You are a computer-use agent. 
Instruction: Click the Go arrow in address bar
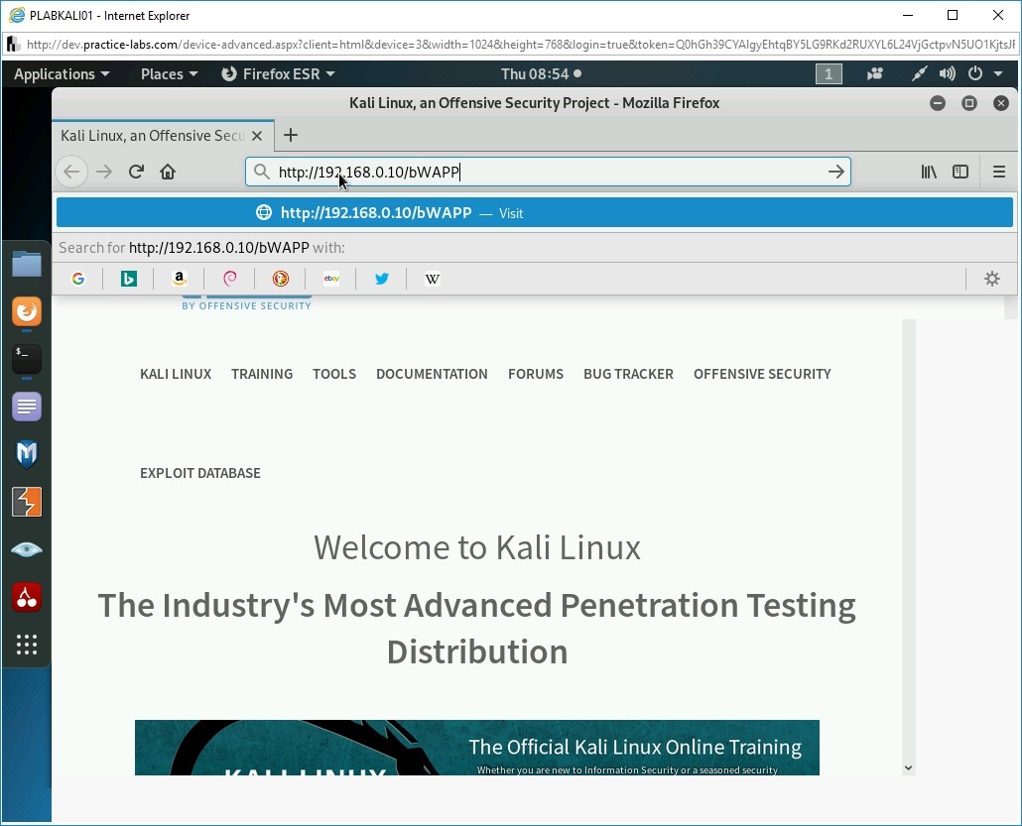tap(836, 172)
